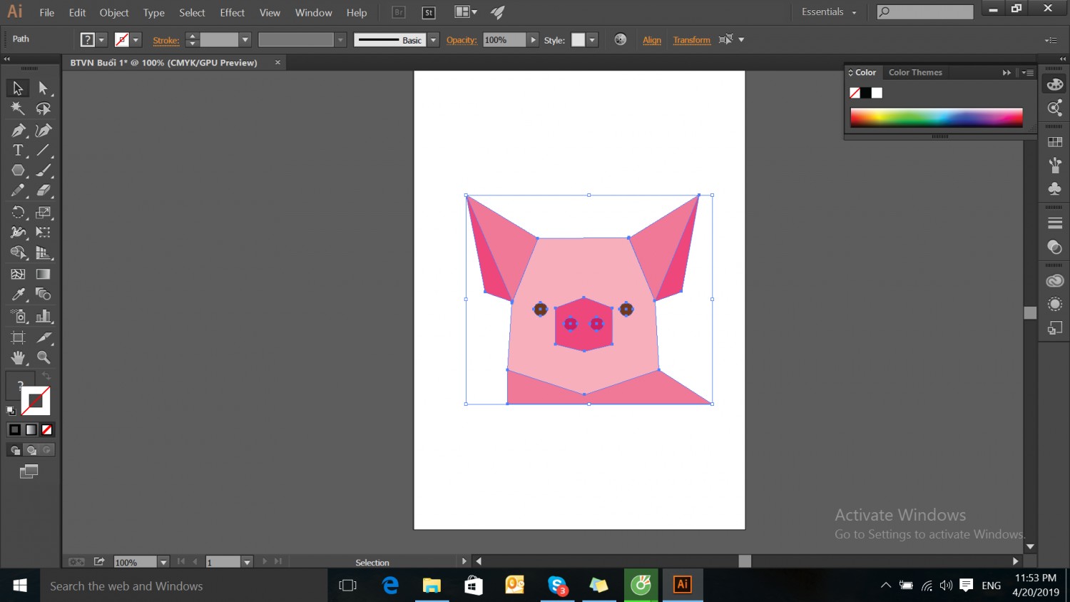
Task: Set fill mode to Color button
Action: (x=14, y=429)
